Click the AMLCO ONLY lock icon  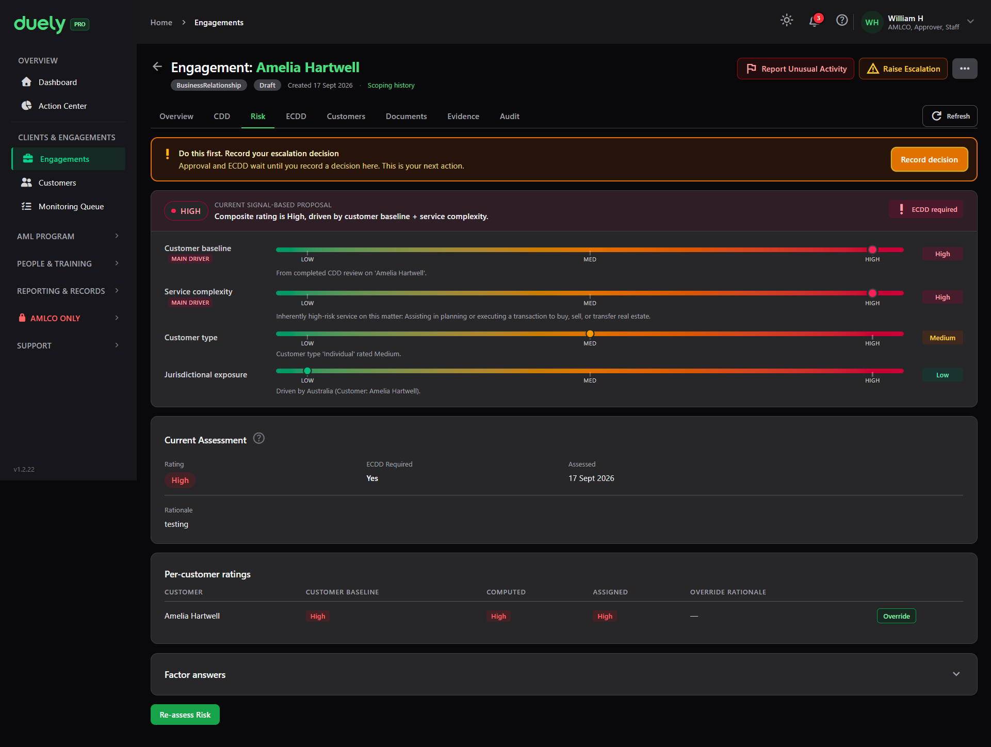22,318
